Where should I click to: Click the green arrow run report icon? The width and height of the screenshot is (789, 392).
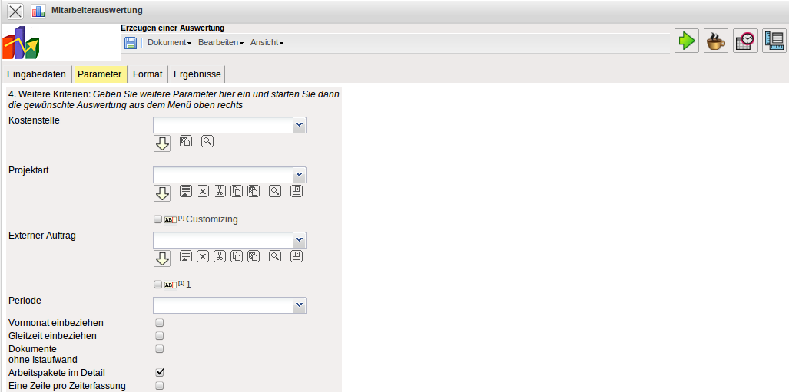click(686, 41)
